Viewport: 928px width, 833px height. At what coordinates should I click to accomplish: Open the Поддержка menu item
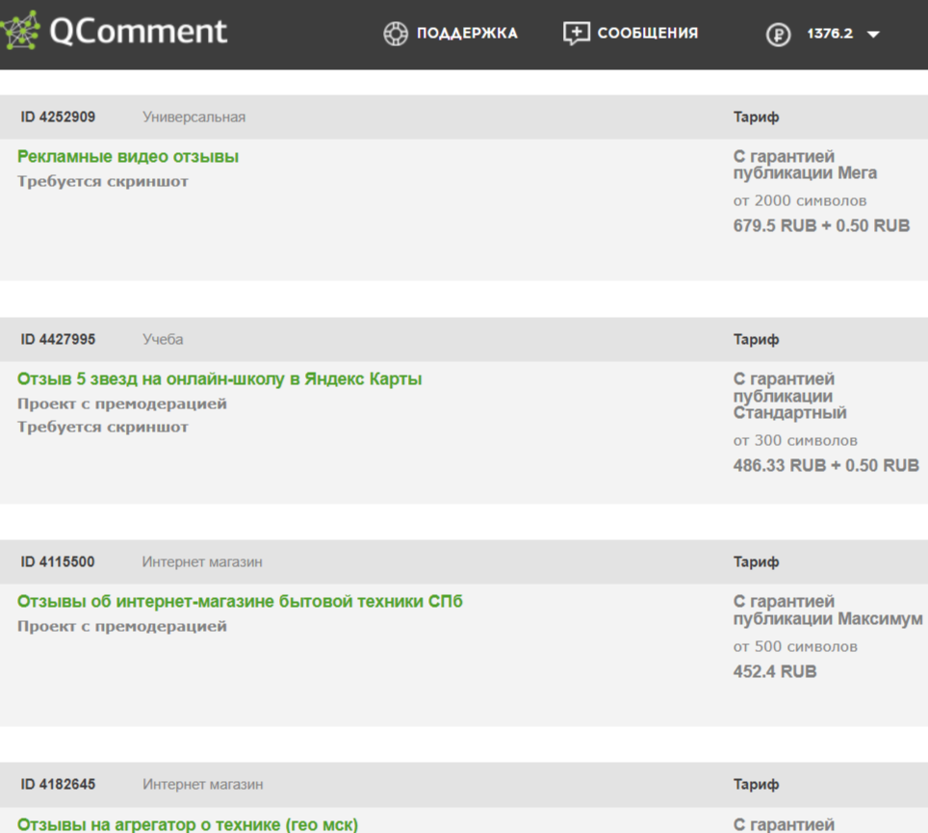(466, 34)
